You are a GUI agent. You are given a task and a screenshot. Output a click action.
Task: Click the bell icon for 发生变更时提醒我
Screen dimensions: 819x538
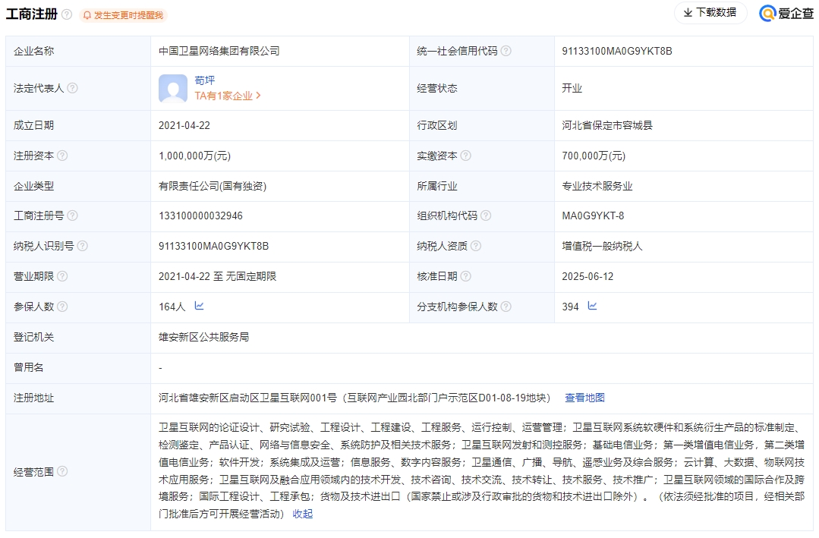[x=87, y=15]
